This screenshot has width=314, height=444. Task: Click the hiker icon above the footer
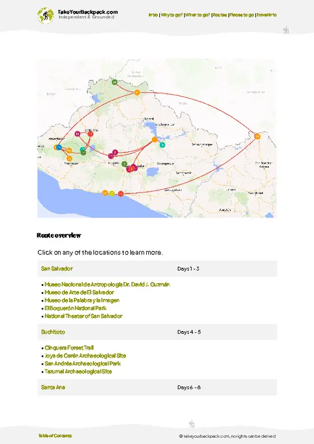coord(192,424)
